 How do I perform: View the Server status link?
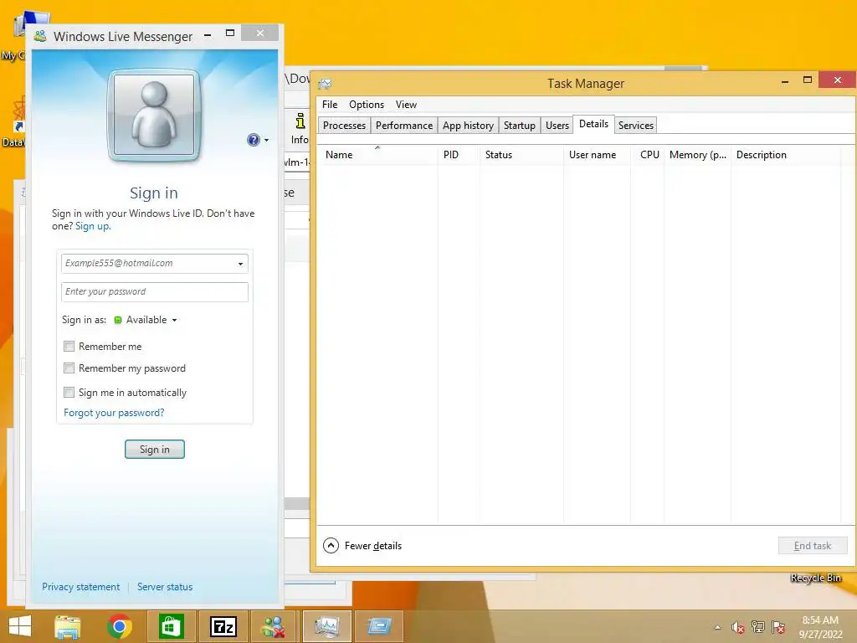pyautogui.click(x=165, y=587)
